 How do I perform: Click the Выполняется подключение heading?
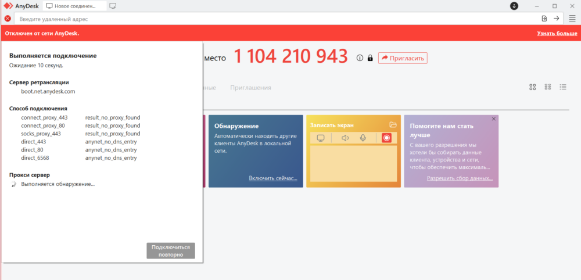pyautogui.click(x=53, y=56)
